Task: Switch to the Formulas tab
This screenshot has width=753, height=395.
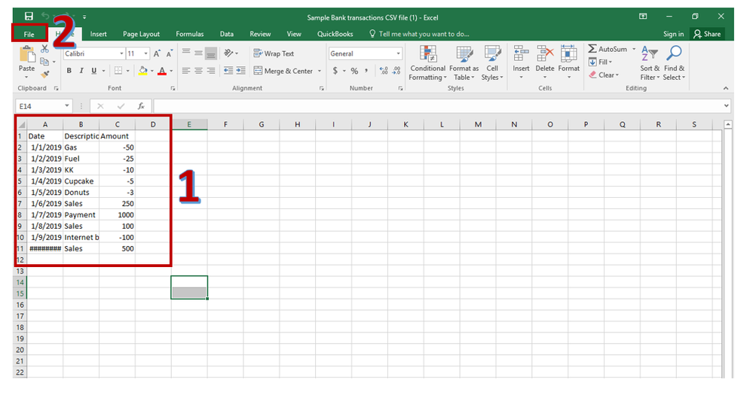Action: pyautogui.click(x=190, y=34)
